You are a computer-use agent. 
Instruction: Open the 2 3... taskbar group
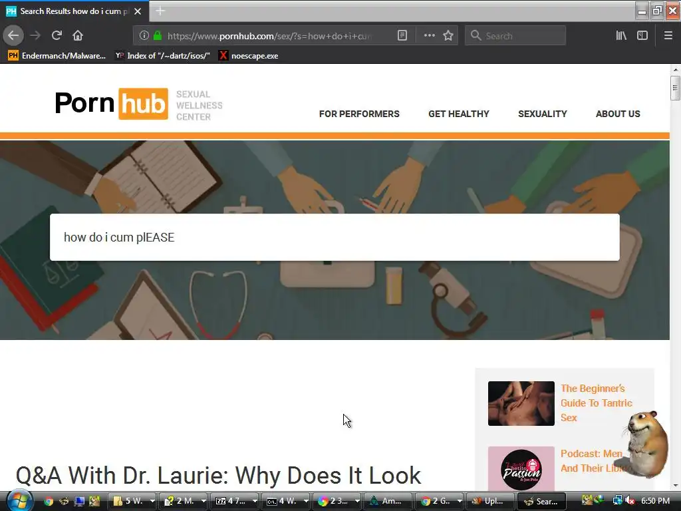pyautogui.click(x=337, y=501)
